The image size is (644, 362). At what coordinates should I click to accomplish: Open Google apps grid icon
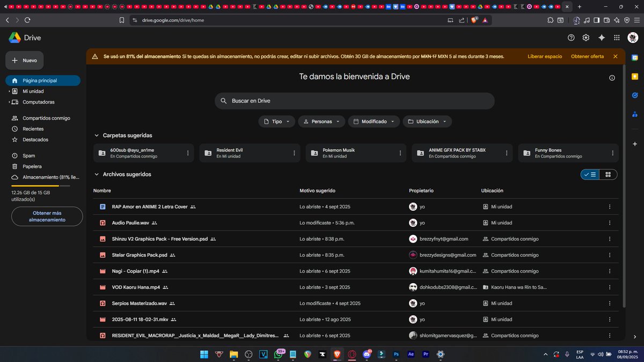(617, 38)
